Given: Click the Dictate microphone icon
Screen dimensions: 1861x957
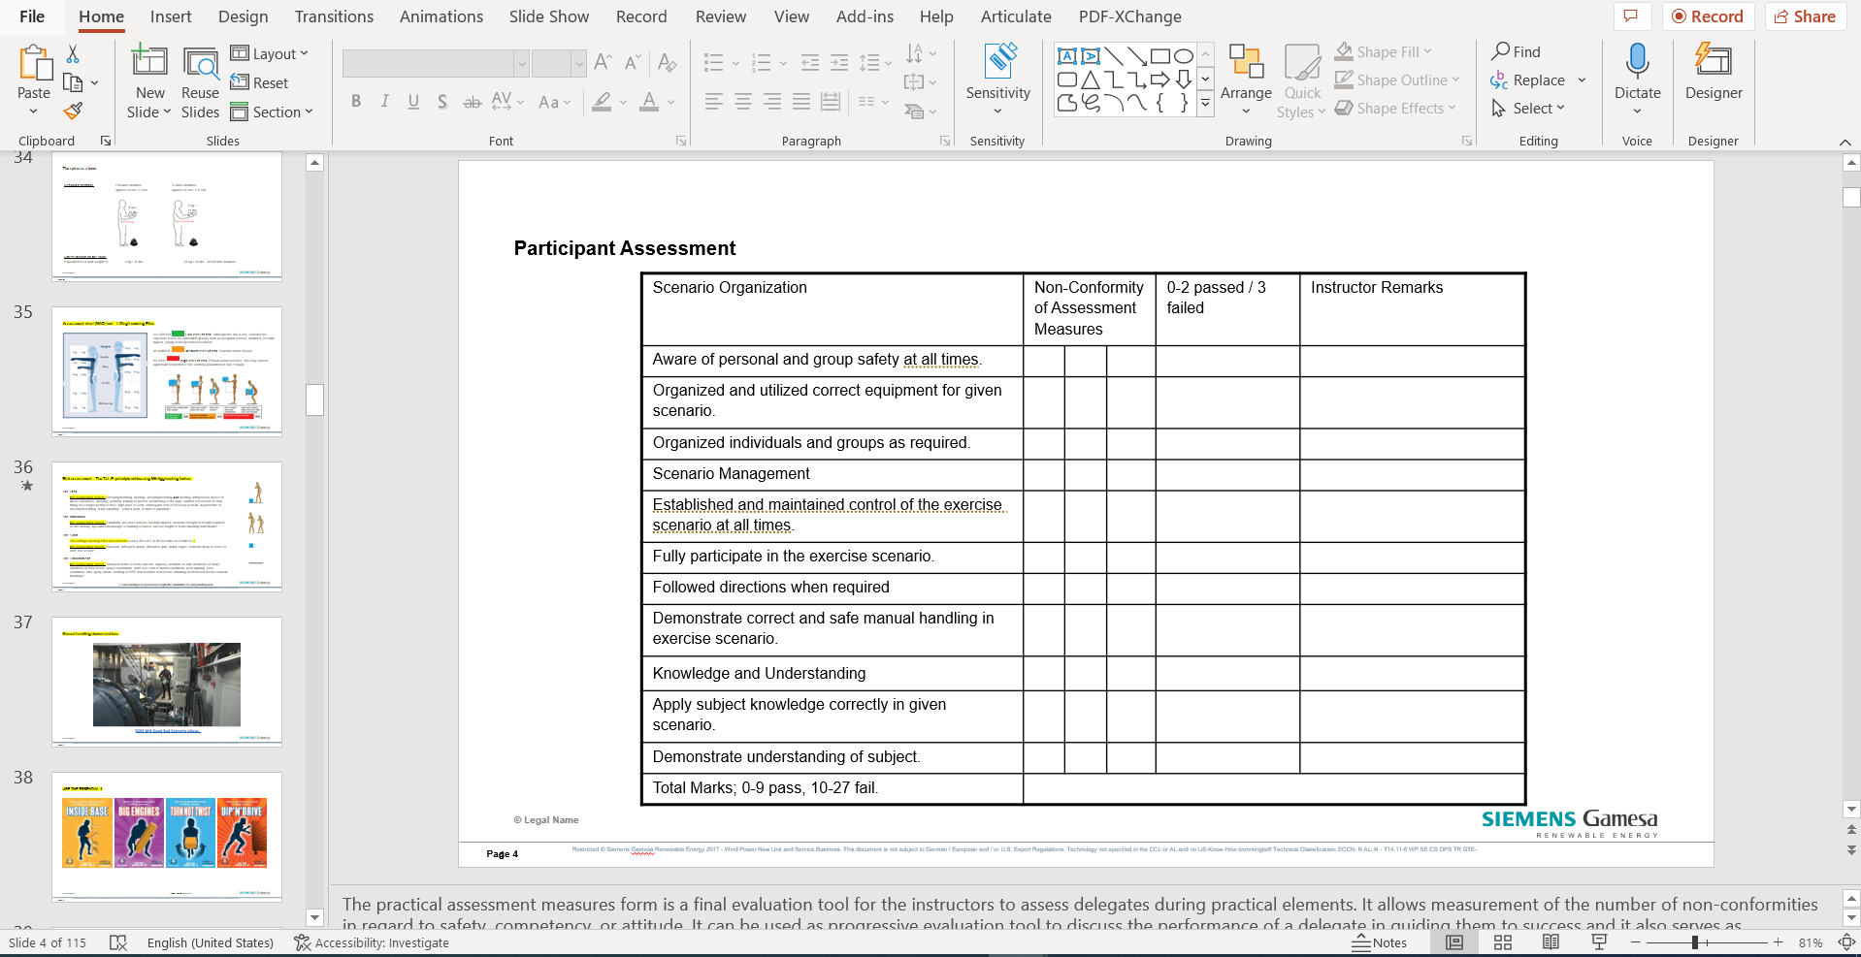Looking at the screenshot, I should (1638, 61).
